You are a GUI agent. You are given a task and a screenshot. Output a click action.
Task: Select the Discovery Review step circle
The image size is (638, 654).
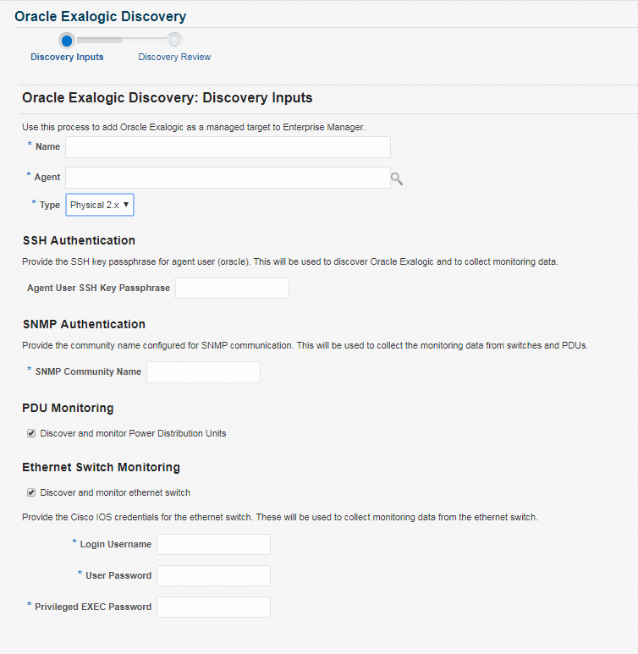click(x=174, y=41)
